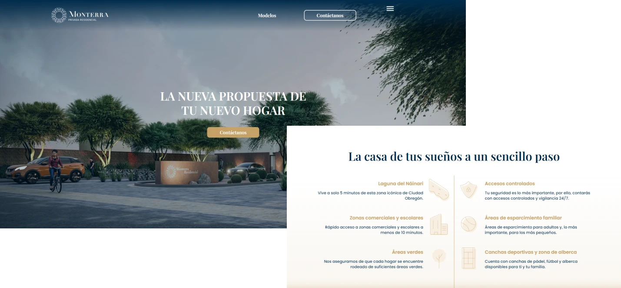Click the Laguna del Náinari map icon
The image size is (621, 288).
438,190
